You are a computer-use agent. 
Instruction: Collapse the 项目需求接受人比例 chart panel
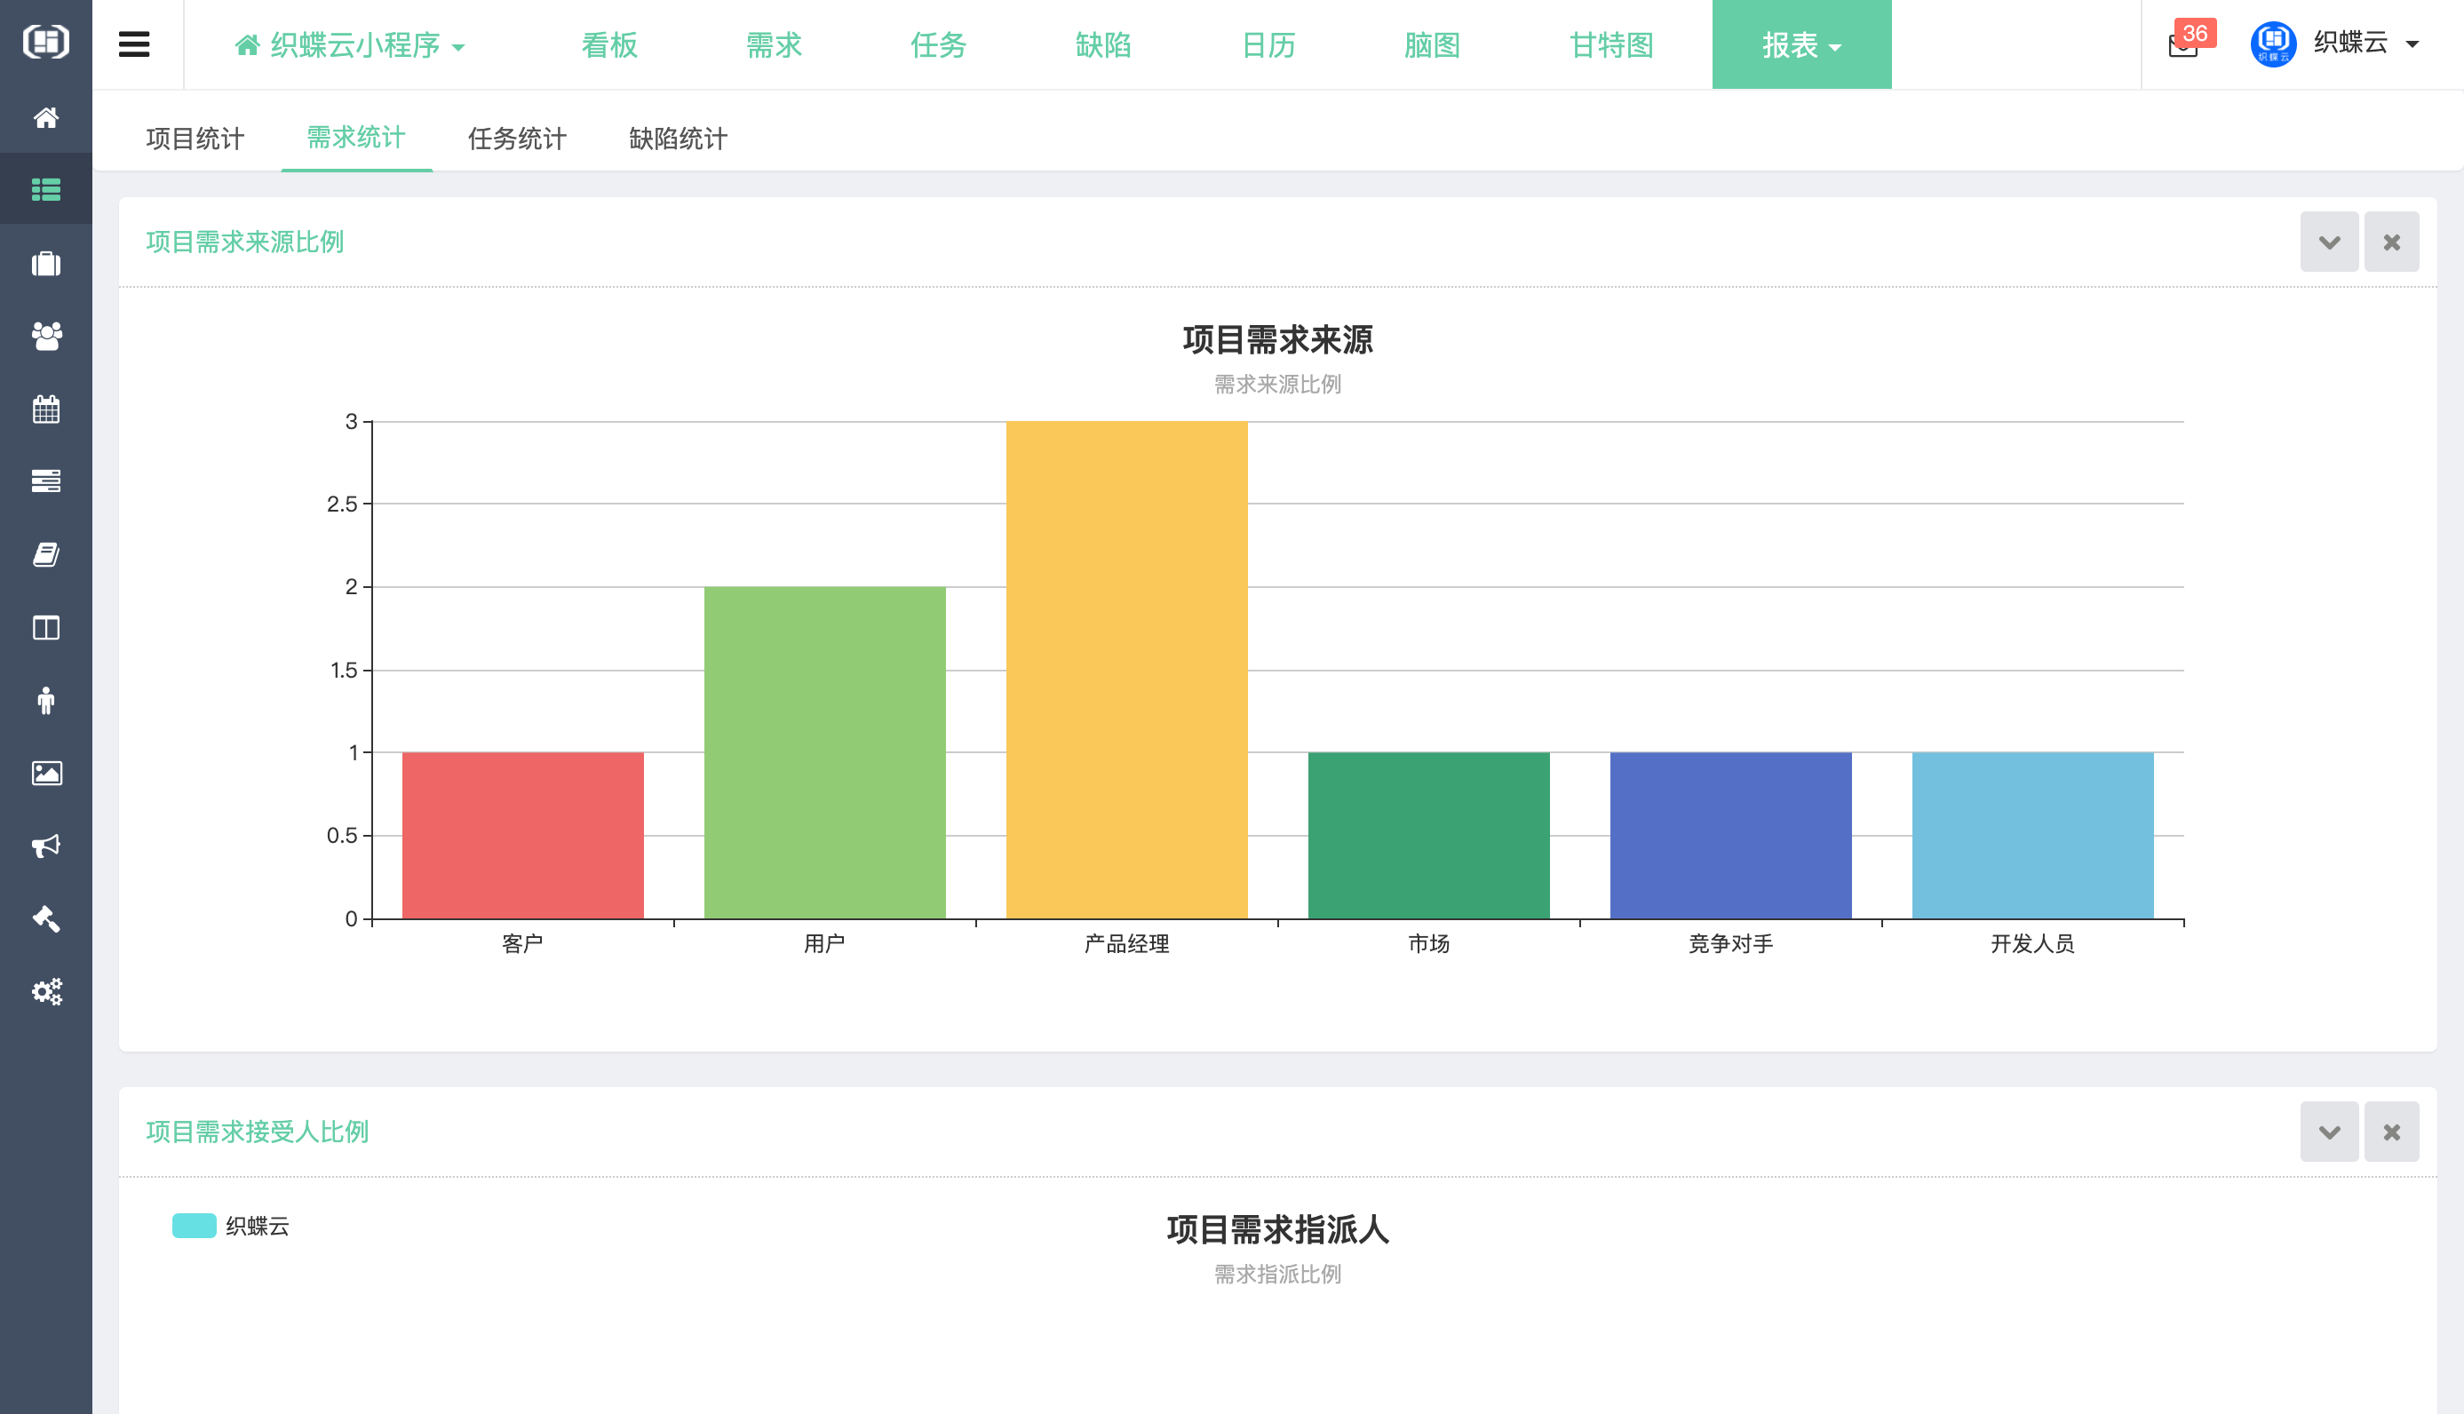[x=2329, y=1132]
